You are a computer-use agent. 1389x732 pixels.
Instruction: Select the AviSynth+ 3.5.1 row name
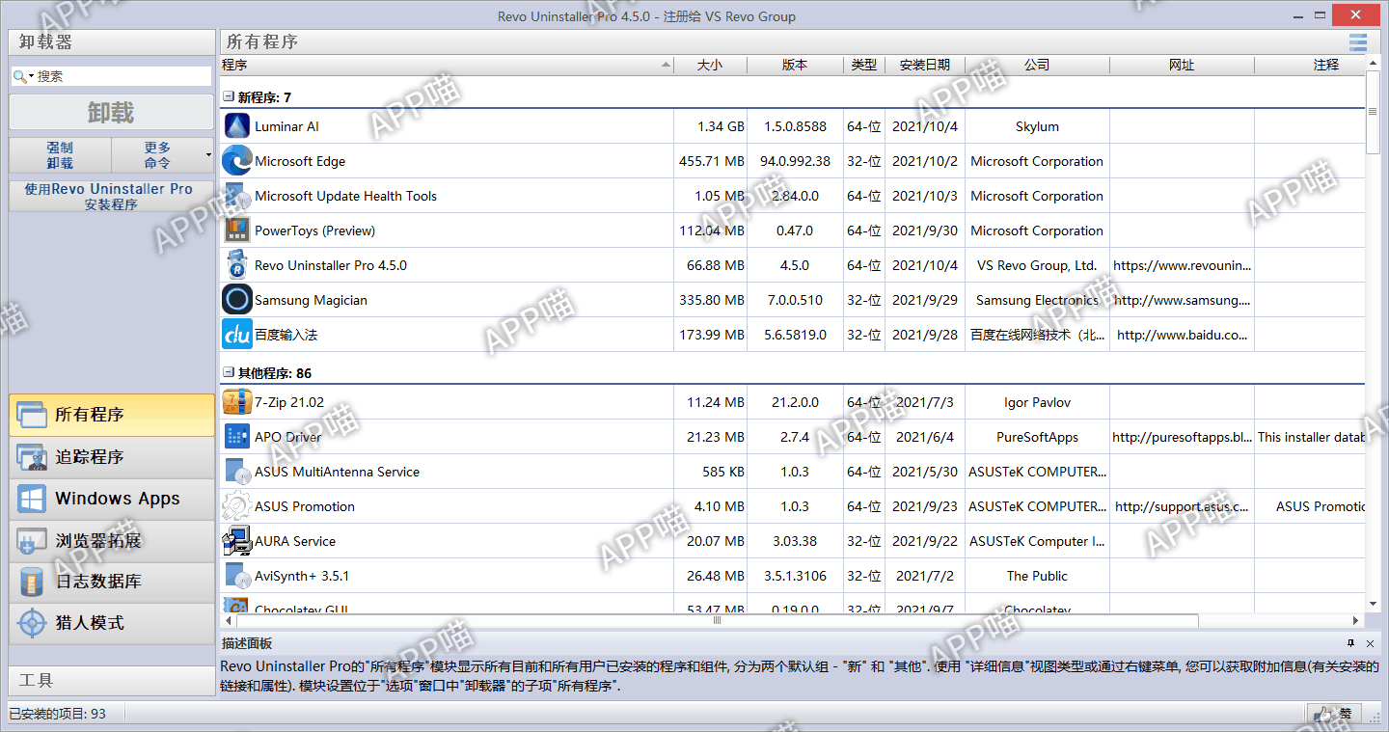point(302,576)
